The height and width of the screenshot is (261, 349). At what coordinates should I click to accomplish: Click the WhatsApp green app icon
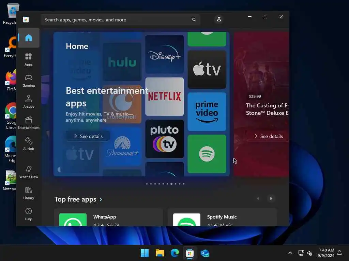[x=73, y=220]
